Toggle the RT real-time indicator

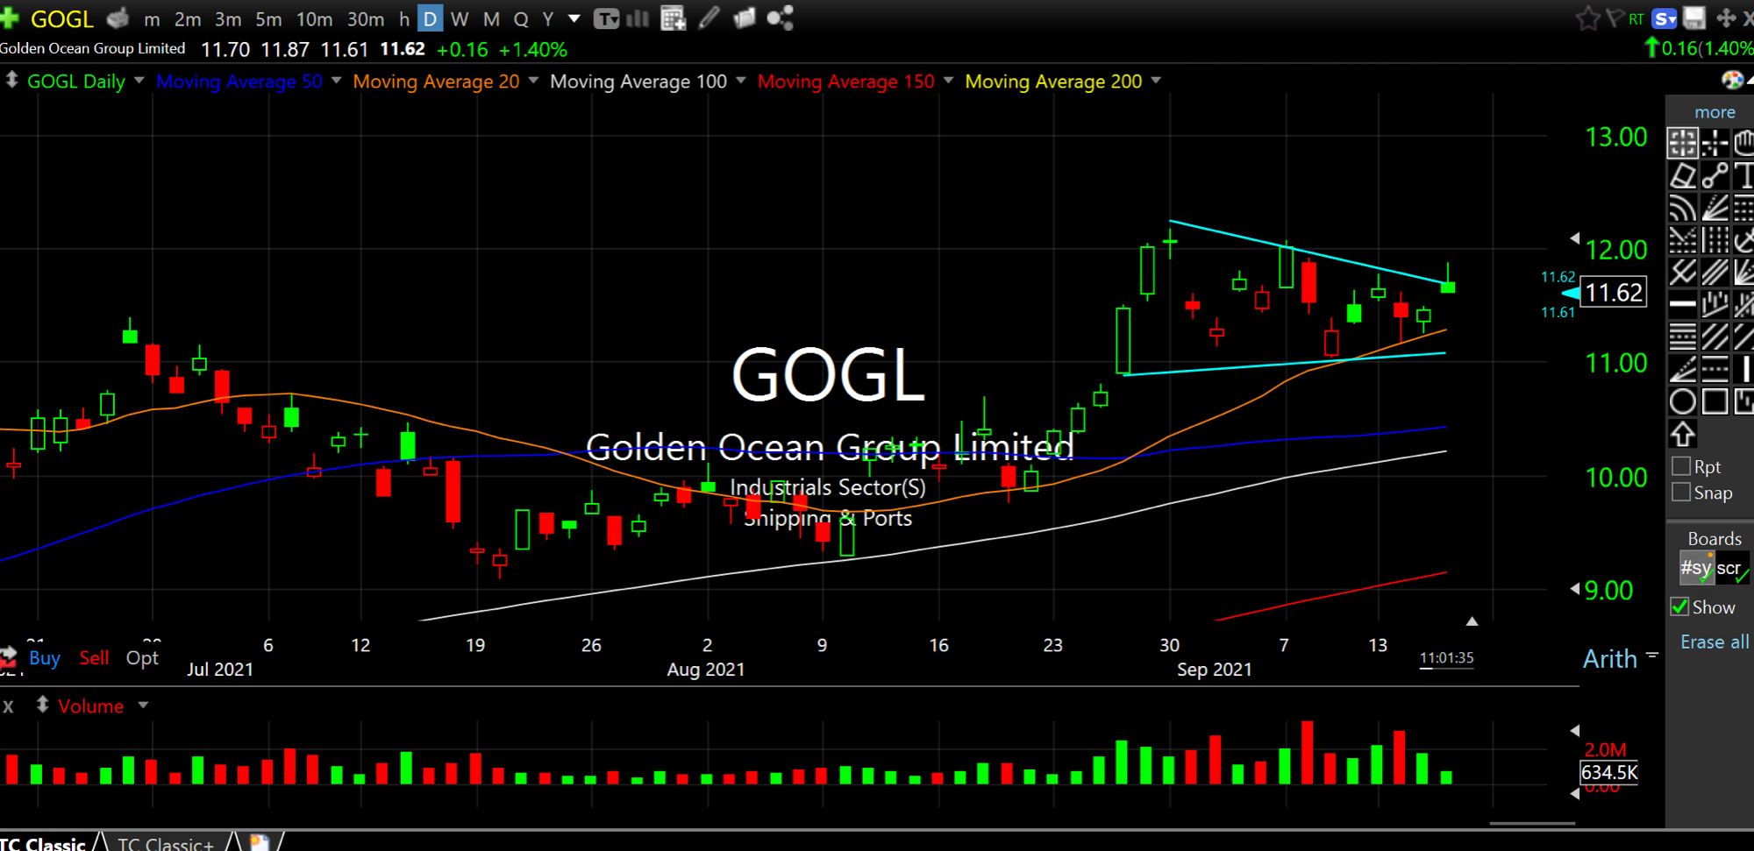[x=1636, y=18]
